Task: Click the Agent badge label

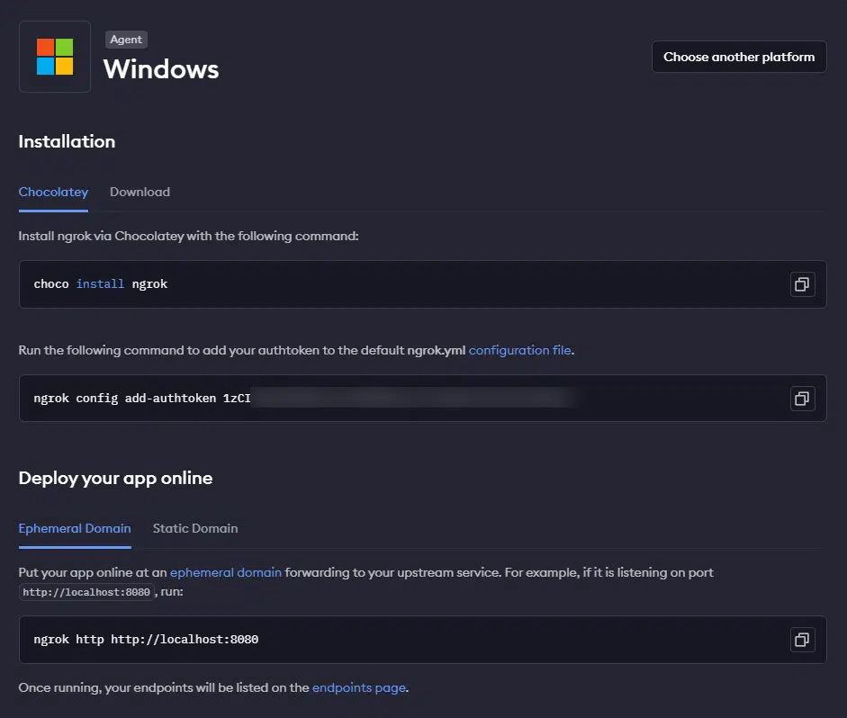Action: click(126, 40)
